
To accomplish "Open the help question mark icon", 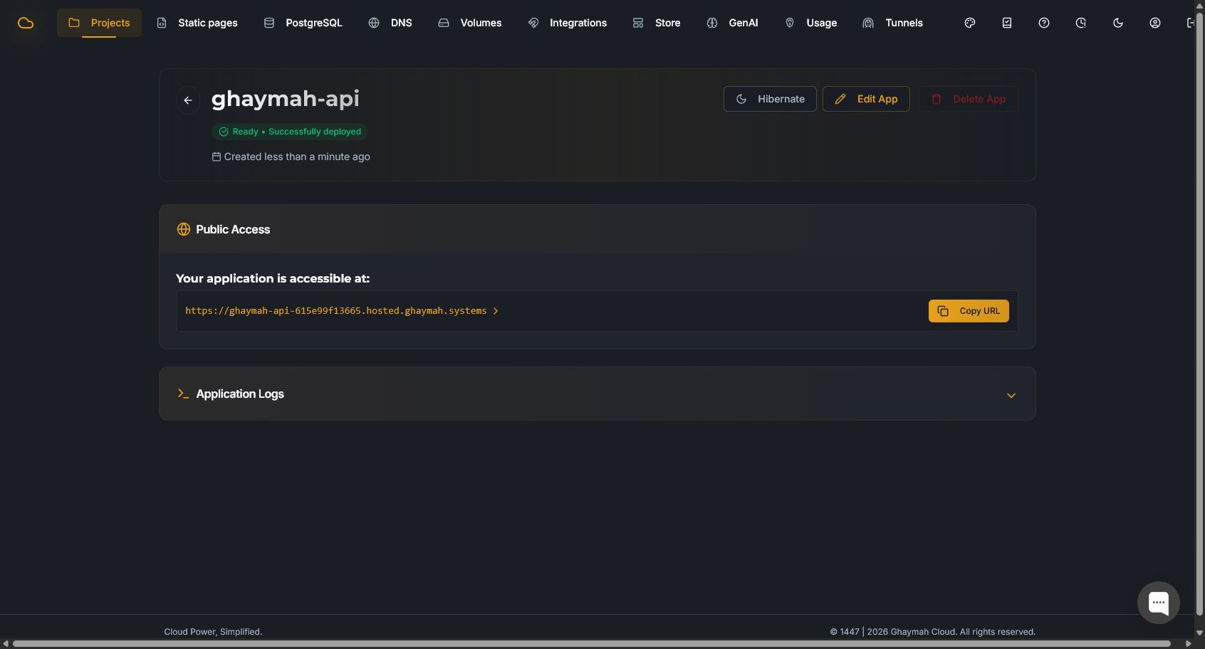I will (x=1044, y=23).
